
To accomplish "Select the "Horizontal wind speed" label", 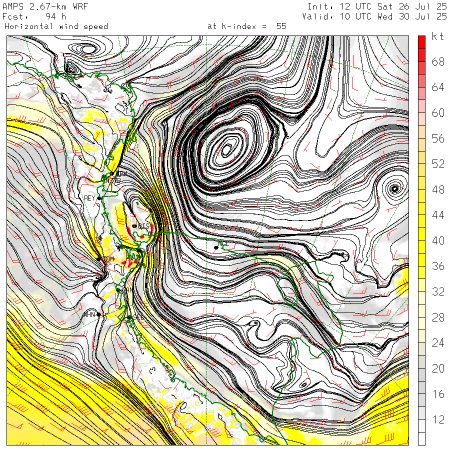I will tap(56, 26).
